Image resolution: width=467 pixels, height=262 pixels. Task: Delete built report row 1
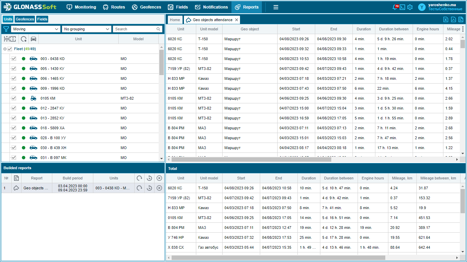(159, 188)
